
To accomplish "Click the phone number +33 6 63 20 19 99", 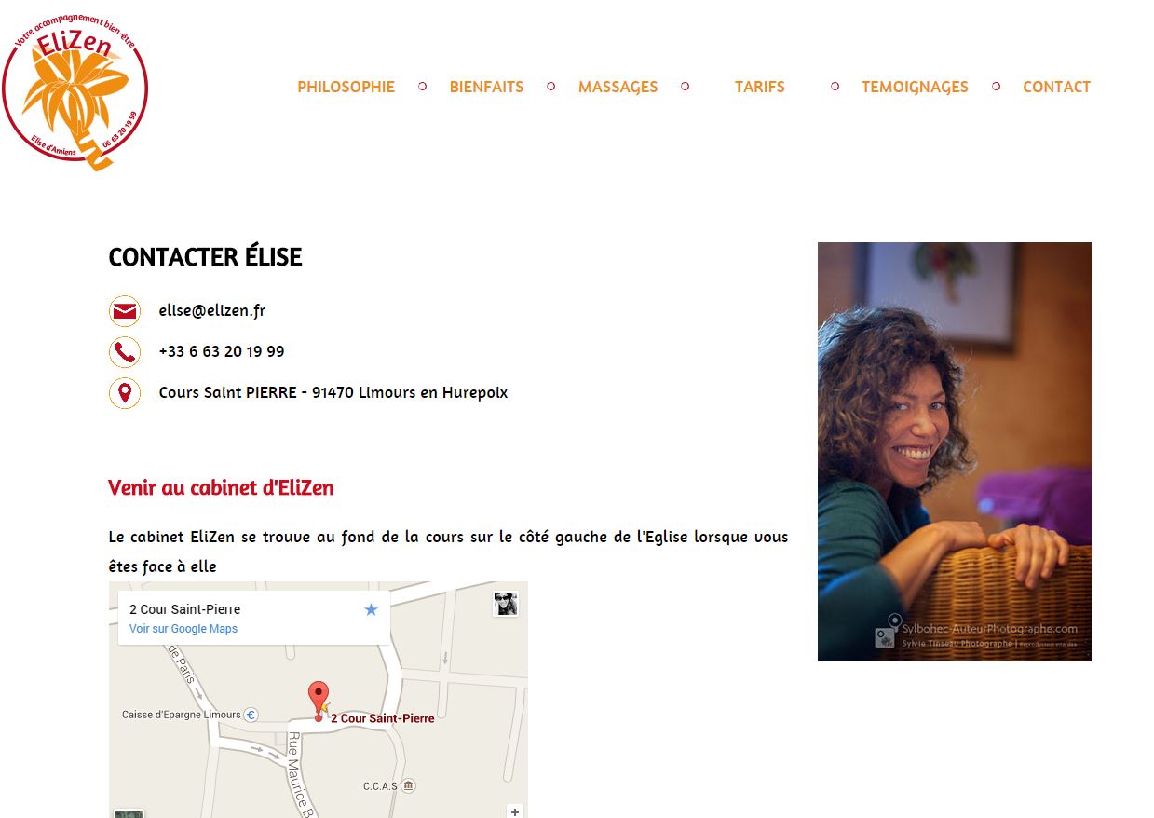I will click(x=222, y=352).
